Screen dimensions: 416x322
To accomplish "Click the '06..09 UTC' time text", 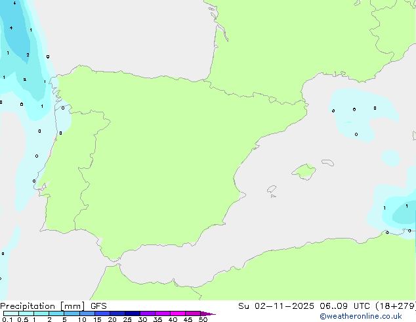I will click(x=344, y=306).
